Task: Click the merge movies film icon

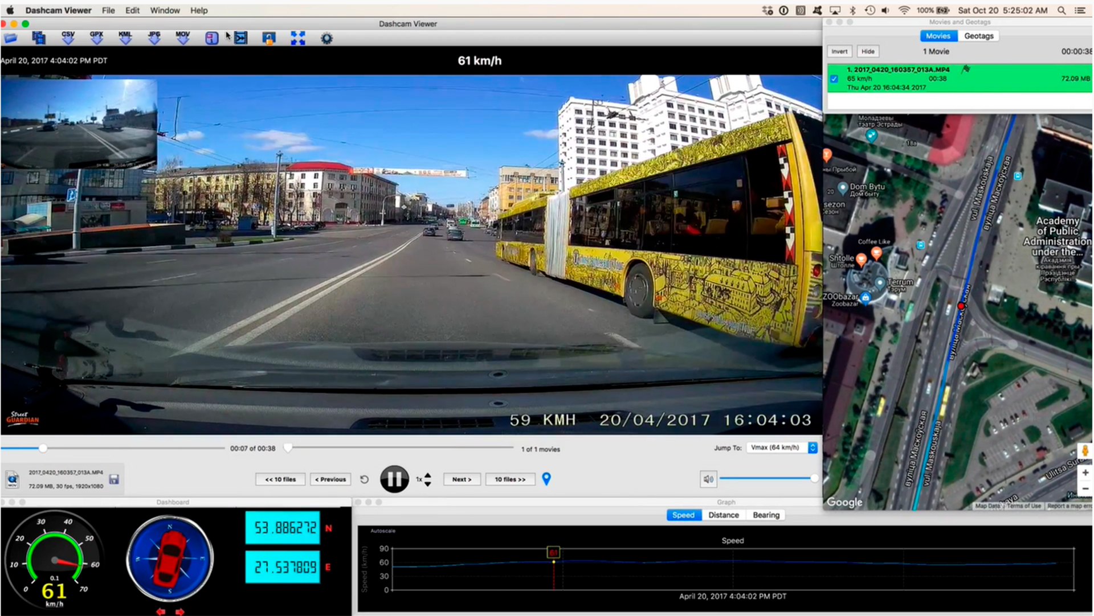Action: pos(240,38)
